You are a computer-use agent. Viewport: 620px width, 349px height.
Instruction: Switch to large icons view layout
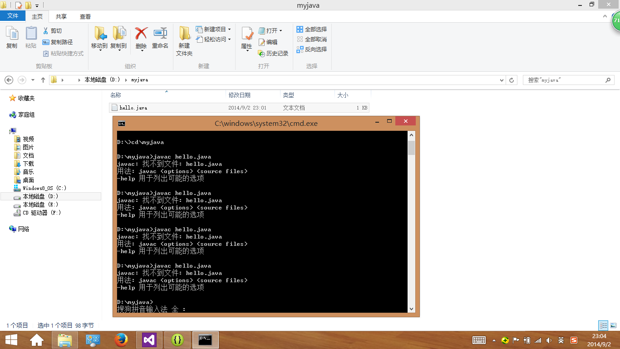click(613, 325)
